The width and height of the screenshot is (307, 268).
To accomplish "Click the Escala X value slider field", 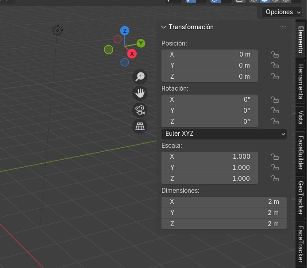I will click(210, 157).
